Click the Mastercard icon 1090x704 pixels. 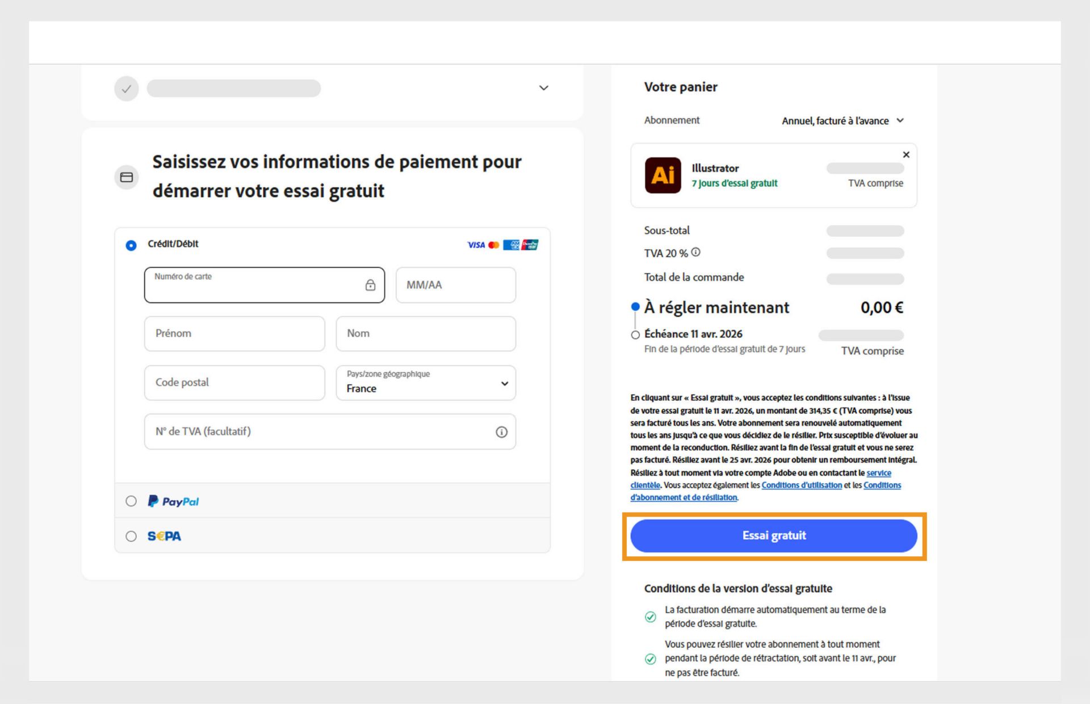pyautogui.click(x=493, y=245)
